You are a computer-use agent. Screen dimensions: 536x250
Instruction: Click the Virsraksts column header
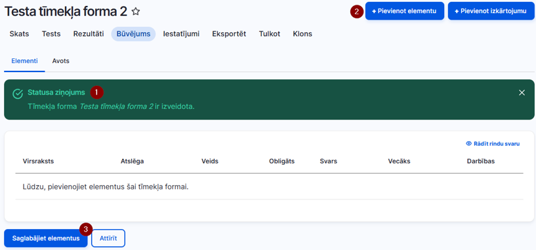(x=38, y=161)
